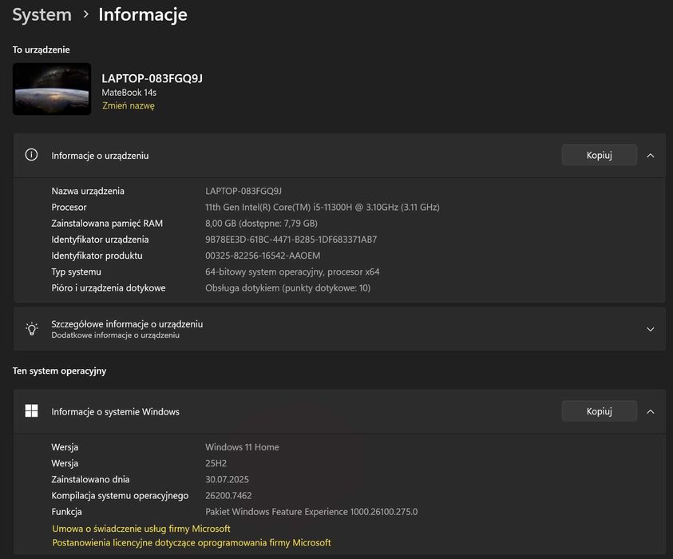Click the OS build number 26200.7462
The height and width of the screenshot is (559, 673).
pyautogui.click(x=229, y=496)
